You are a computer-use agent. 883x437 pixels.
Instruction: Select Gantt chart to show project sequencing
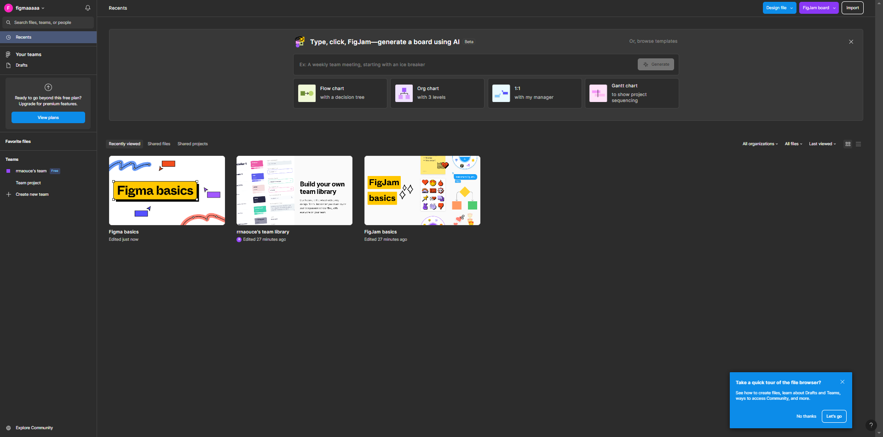pyautogui.click(x=632, y=93)
